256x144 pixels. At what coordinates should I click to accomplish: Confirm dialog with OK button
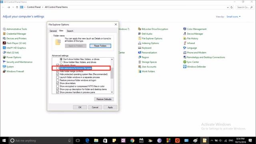pyautogui.click(x=80, y=107)
